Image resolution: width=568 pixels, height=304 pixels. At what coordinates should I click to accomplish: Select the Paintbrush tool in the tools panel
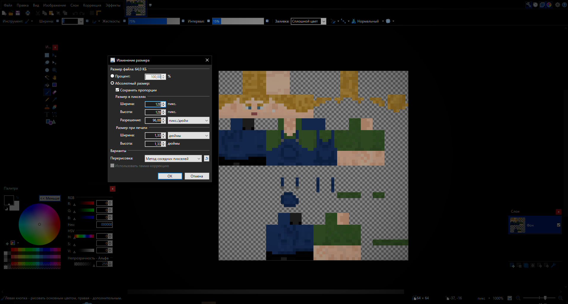pyautogui.click(x=47, y=92)
